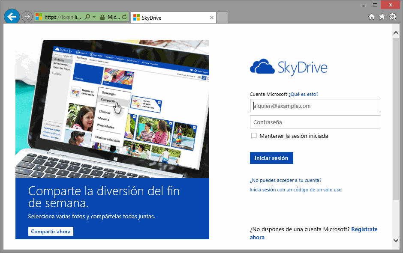Click the padlock security icon in address bar

coord(102,17)
